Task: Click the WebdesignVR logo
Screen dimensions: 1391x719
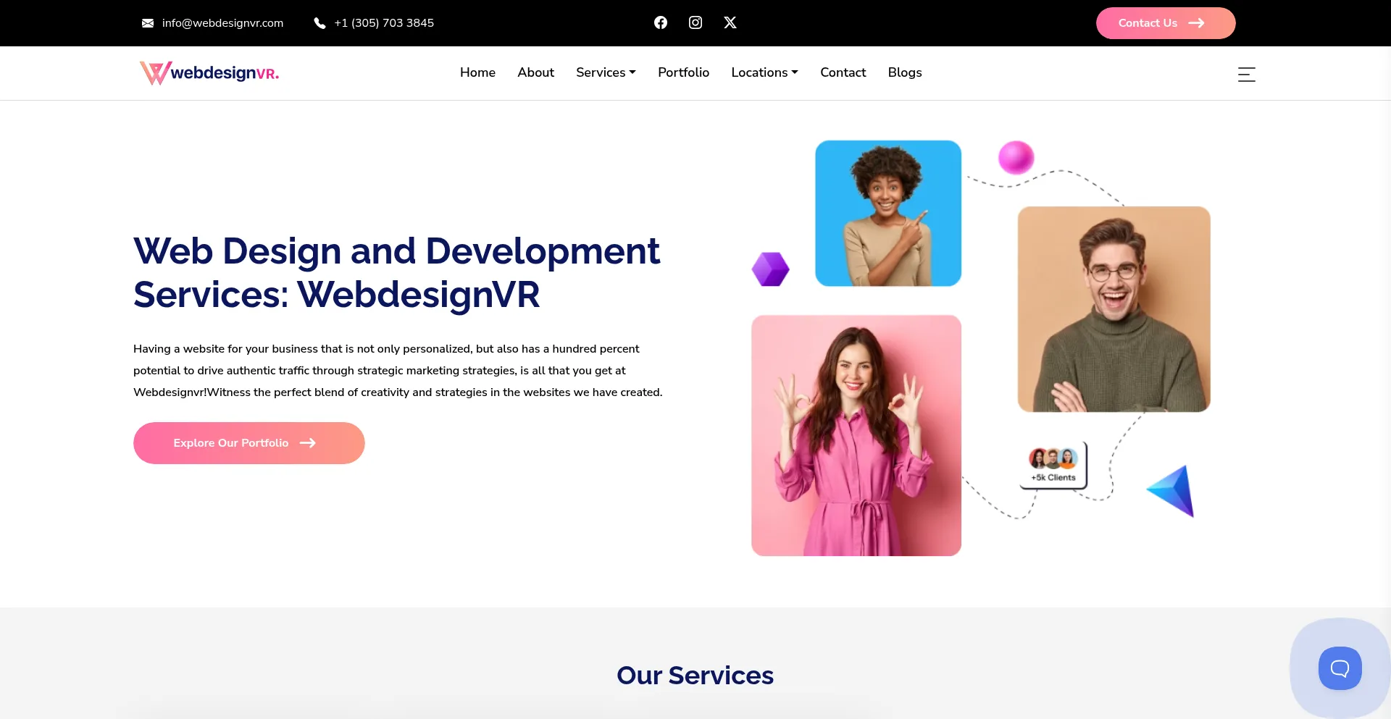Action: tap(209, 73)
